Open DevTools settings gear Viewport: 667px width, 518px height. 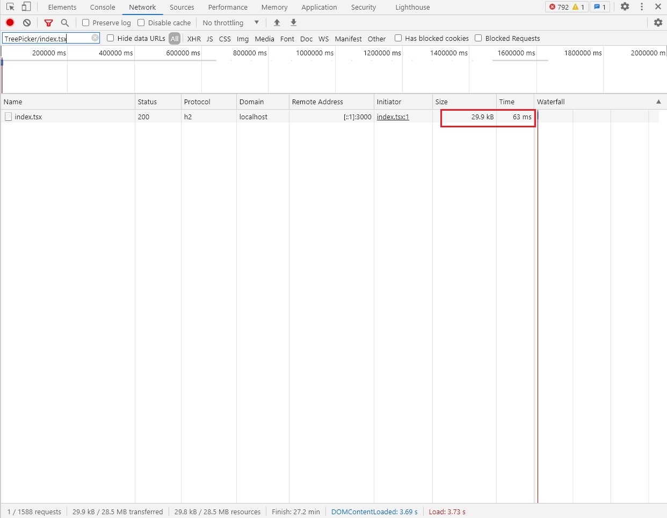tap(625, 7)
